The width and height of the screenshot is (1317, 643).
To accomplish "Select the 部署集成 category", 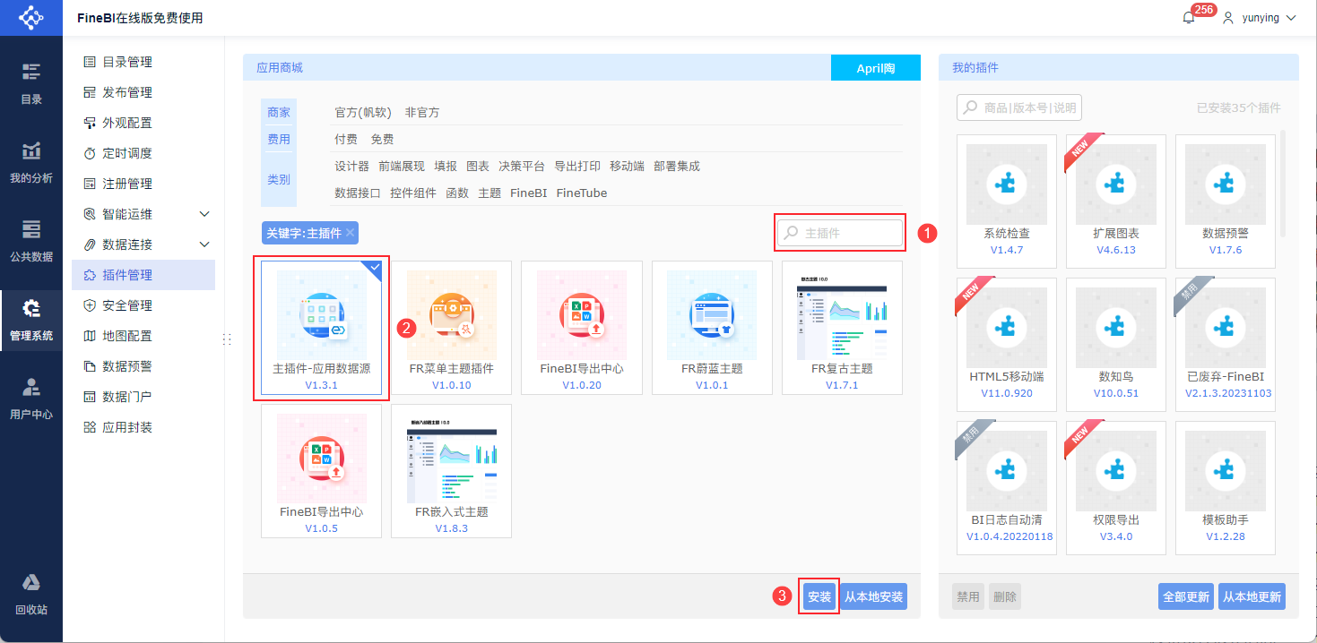I will point(677,167).
